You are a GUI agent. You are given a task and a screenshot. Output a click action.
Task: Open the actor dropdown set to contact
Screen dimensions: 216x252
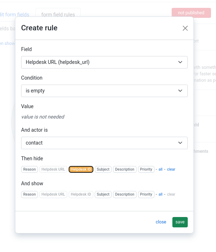(104, 143)
